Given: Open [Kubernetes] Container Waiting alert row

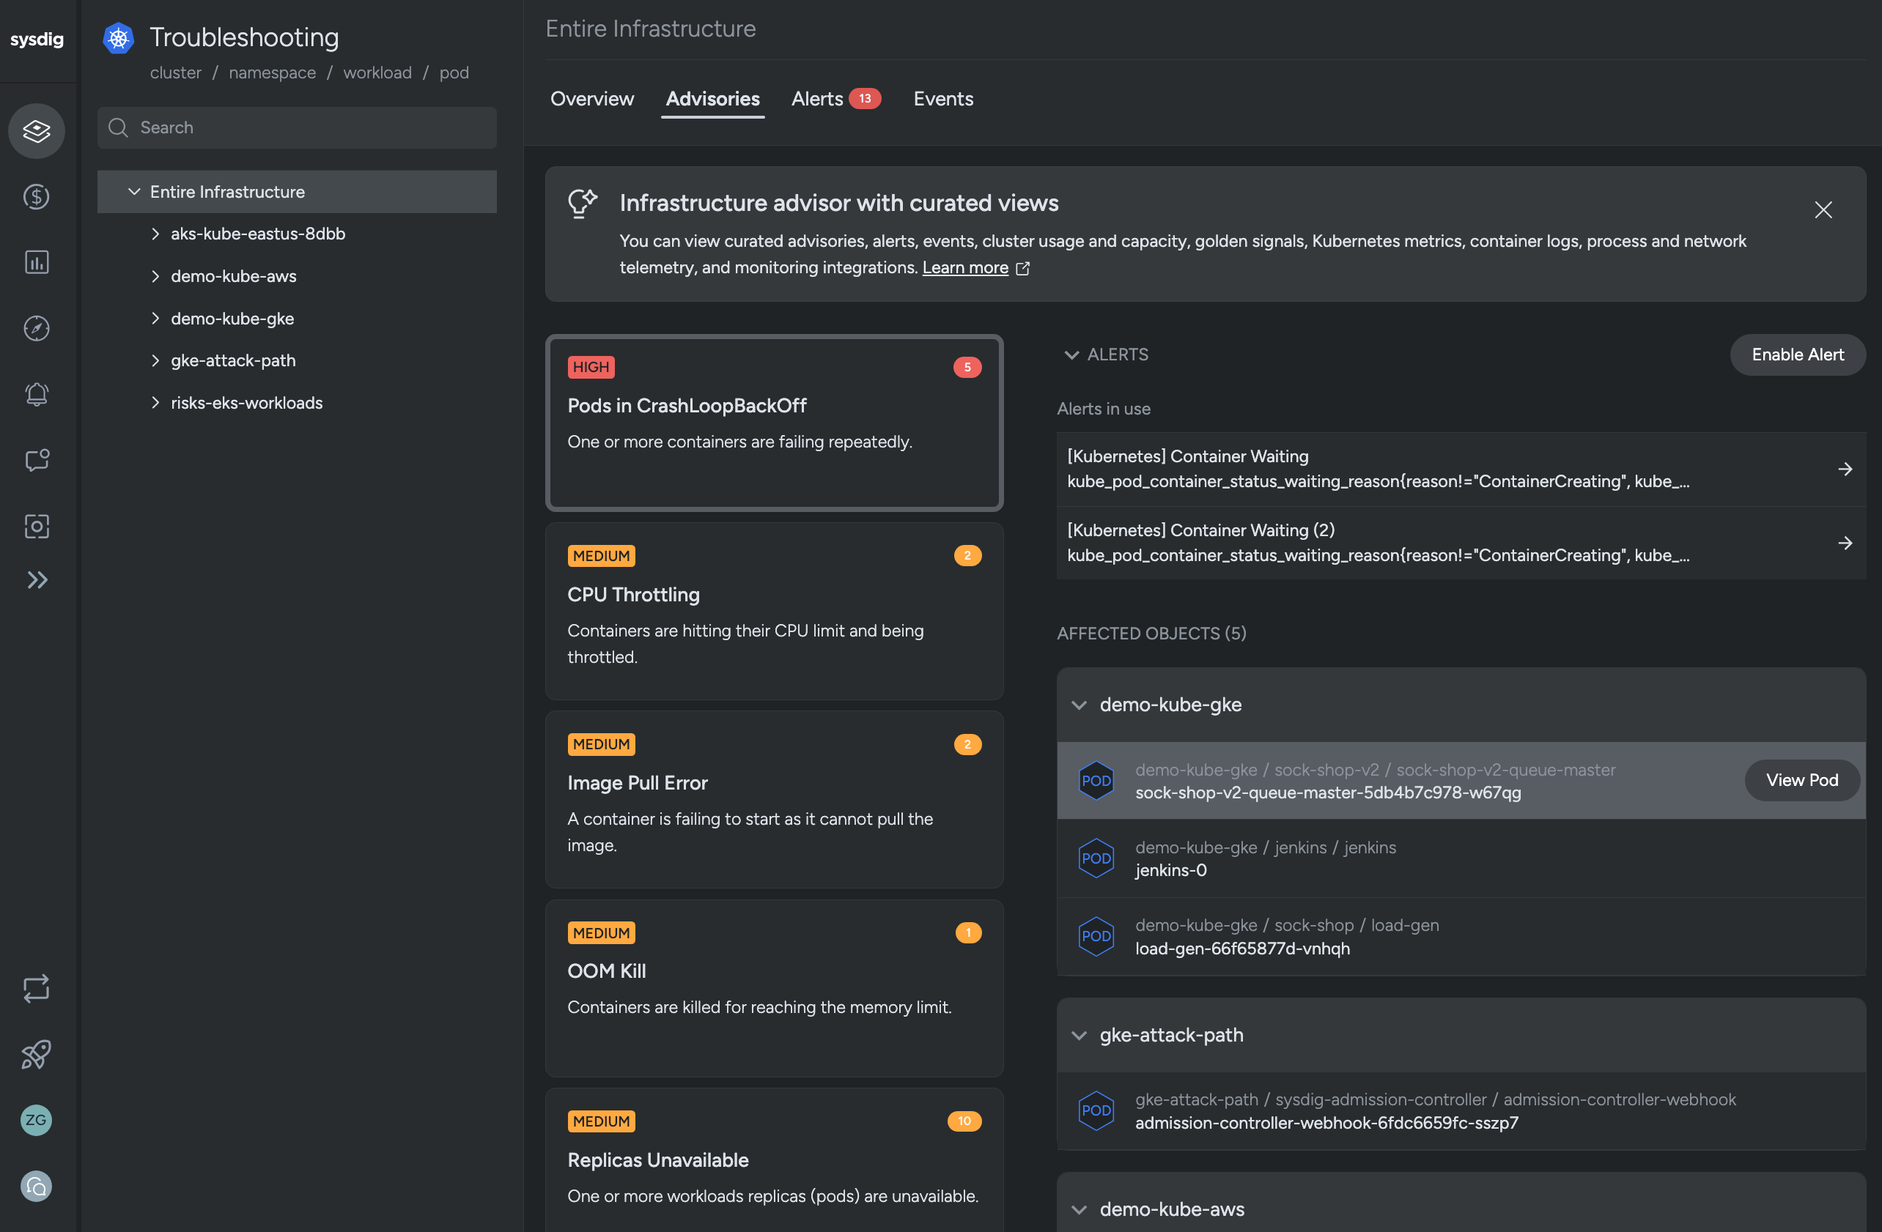Looking at the screenshot, I should 1461,470.
